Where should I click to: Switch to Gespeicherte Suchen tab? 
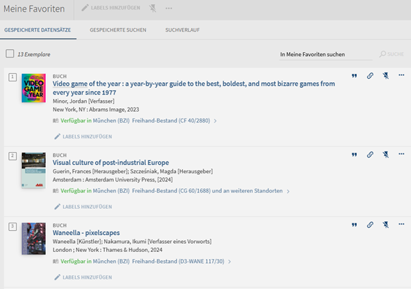coord(118,30)
